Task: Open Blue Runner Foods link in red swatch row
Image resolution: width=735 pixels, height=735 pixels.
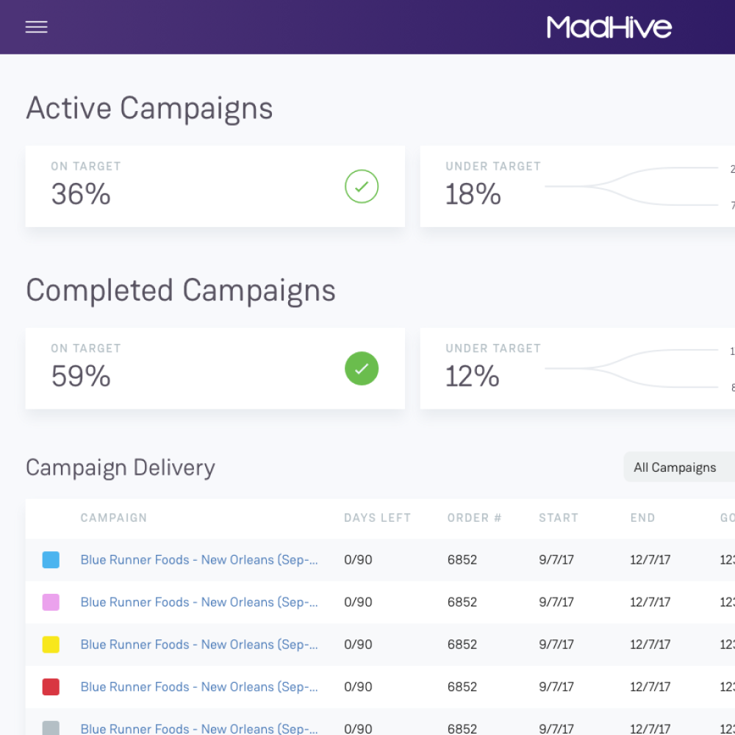Action: (198, 687)
